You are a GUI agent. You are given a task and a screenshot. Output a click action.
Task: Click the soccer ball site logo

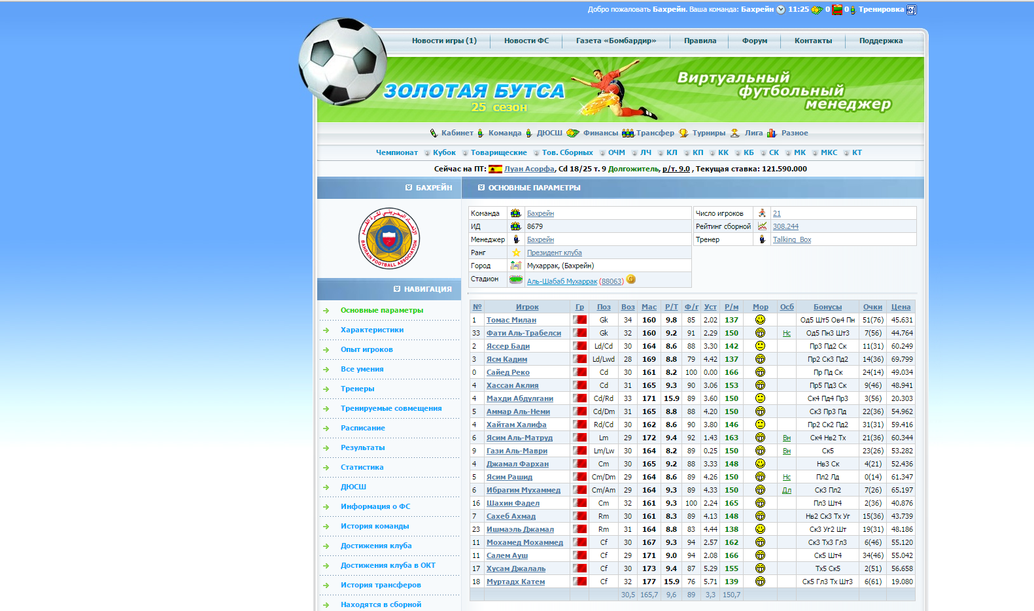[x=343, y=61]
